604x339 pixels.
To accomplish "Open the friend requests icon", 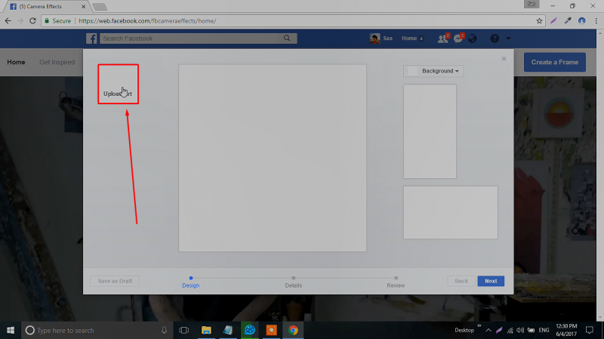I will (443, 39).
